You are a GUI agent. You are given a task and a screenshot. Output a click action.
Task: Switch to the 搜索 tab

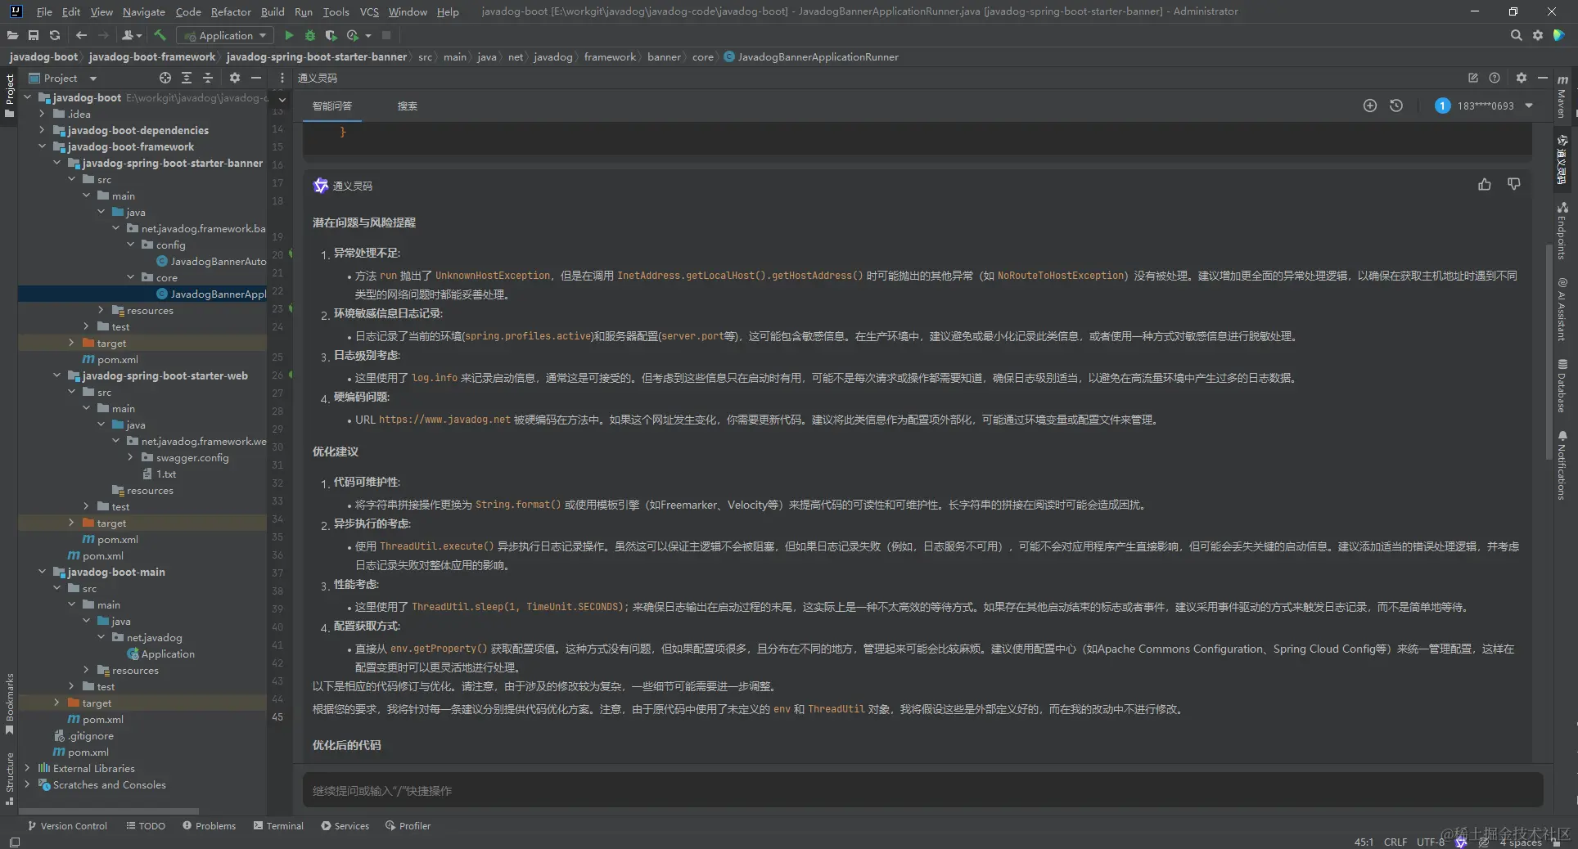click(x=407, y=106)
